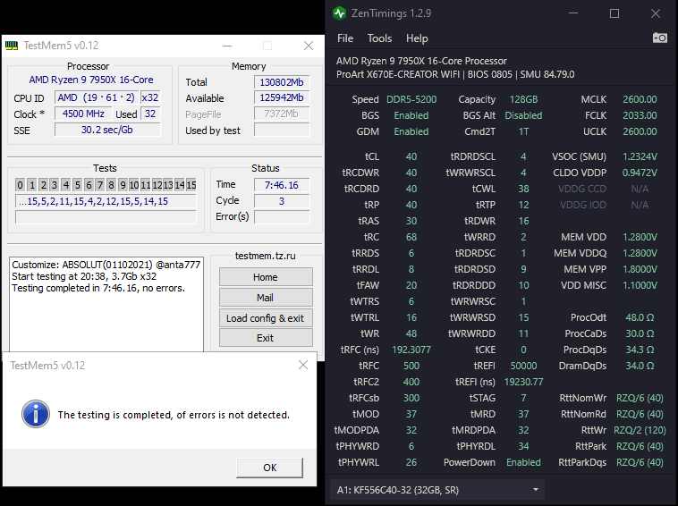Click the blue information icon in dialog
The image size is (678, 506).
pyautogui.click(x=35, y=414)
